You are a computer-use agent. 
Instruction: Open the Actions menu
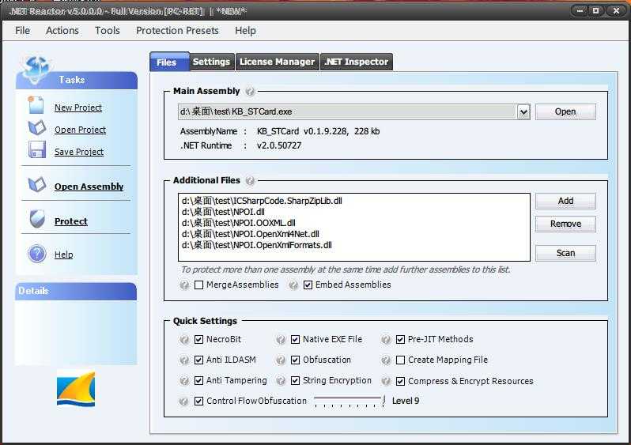[x=62, y=31]
